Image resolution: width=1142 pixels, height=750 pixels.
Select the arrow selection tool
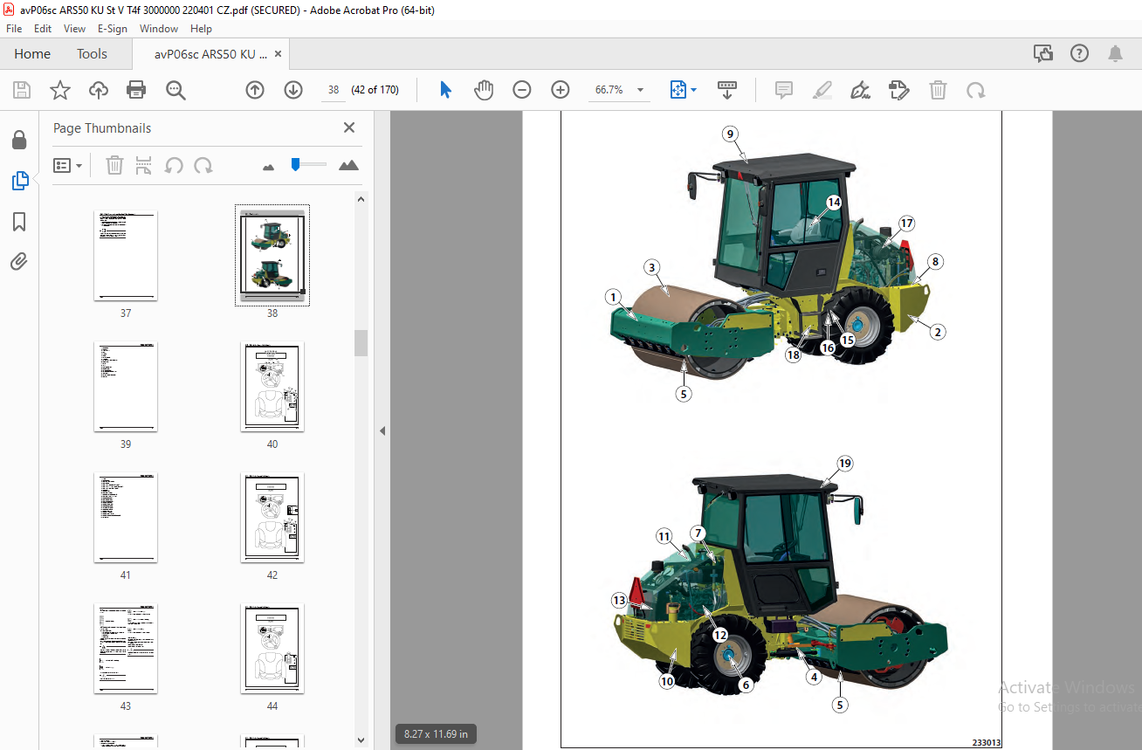click(445, 90)
